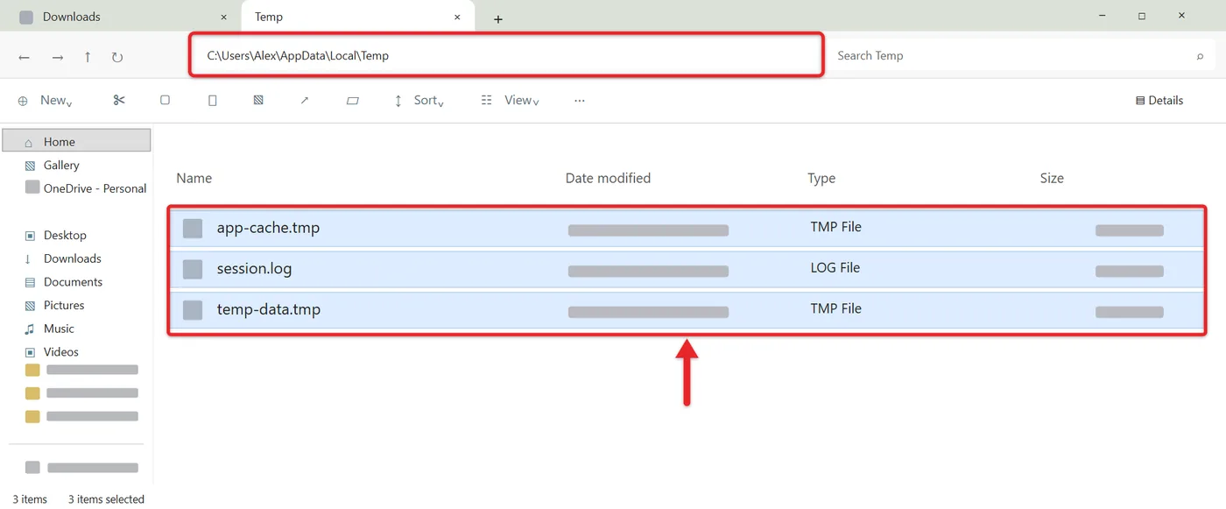Share selected files via toolbar icon

(305, 101)
